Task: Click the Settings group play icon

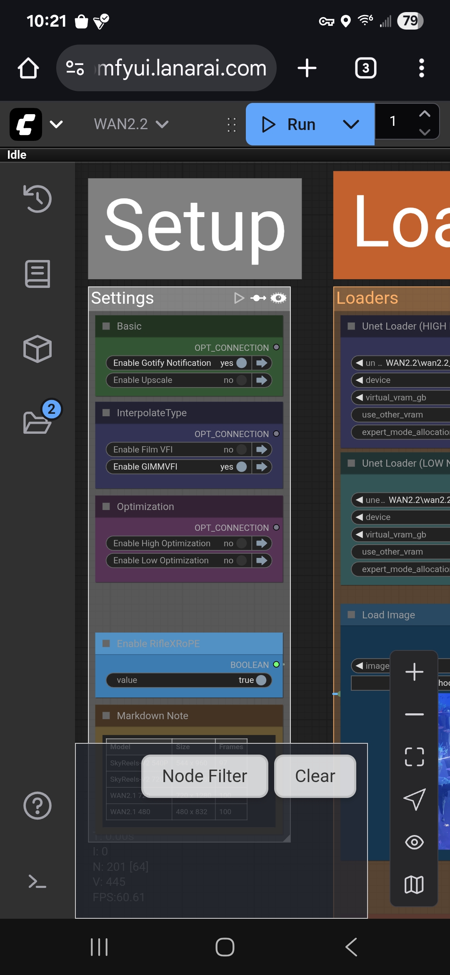Action: click(x=239, y=298)
